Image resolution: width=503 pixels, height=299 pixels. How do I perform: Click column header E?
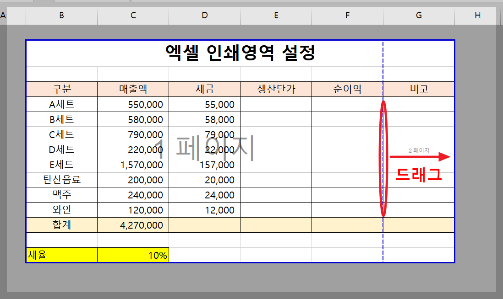(x=275, y=15)
